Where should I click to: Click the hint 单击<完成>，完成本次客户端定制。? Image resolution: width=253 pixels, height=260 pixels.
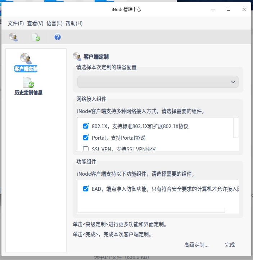click(x=112, y=234)
